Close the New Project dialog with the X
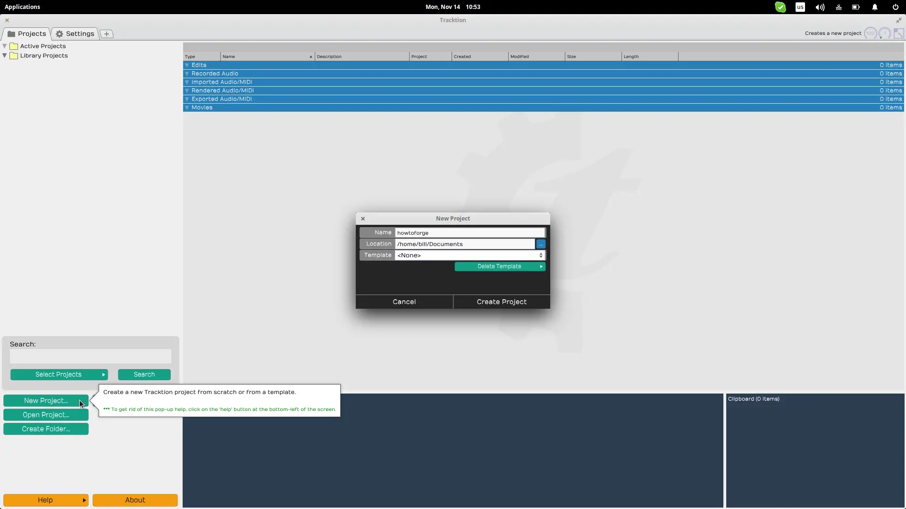The height and width of the screenshot is (509, 906). pos(363,219)
